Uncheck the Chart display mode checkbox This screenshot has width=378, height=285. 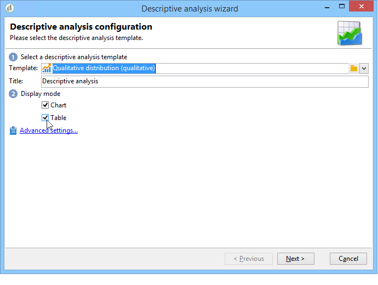pyautogui.click(x=45, y=105)
